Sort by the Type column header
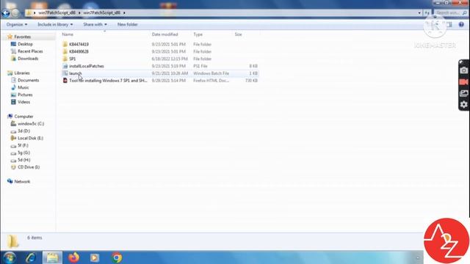Screen dimensions: 470x264 (198, 34)
